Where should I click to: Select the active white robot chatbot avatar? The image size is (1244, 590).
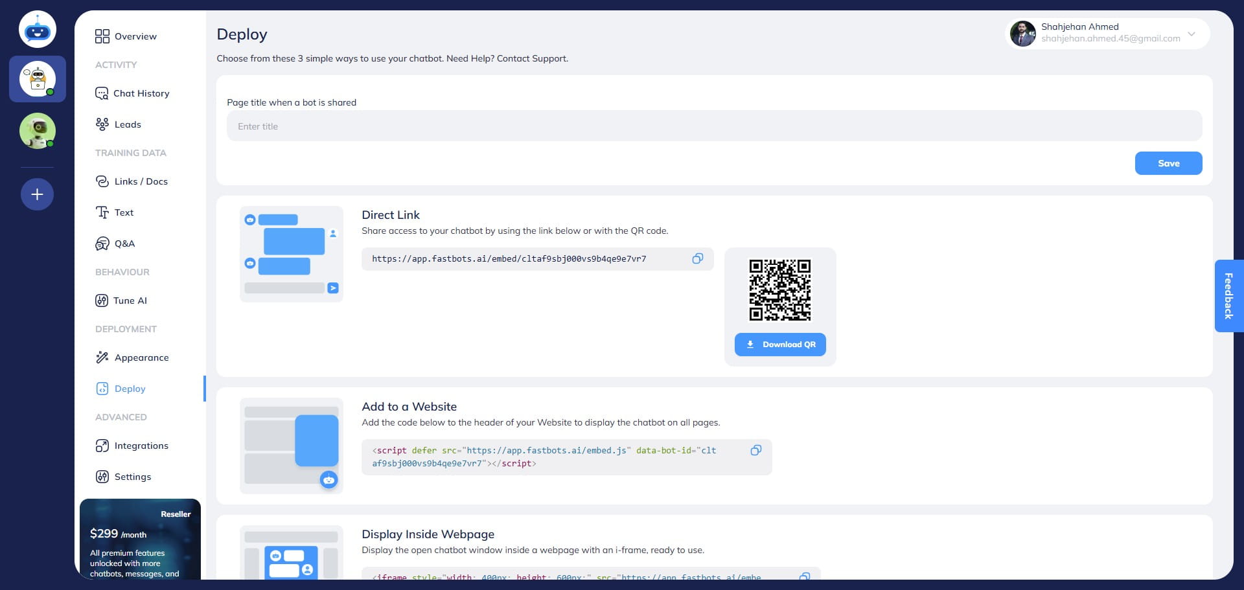pos(38,79)
